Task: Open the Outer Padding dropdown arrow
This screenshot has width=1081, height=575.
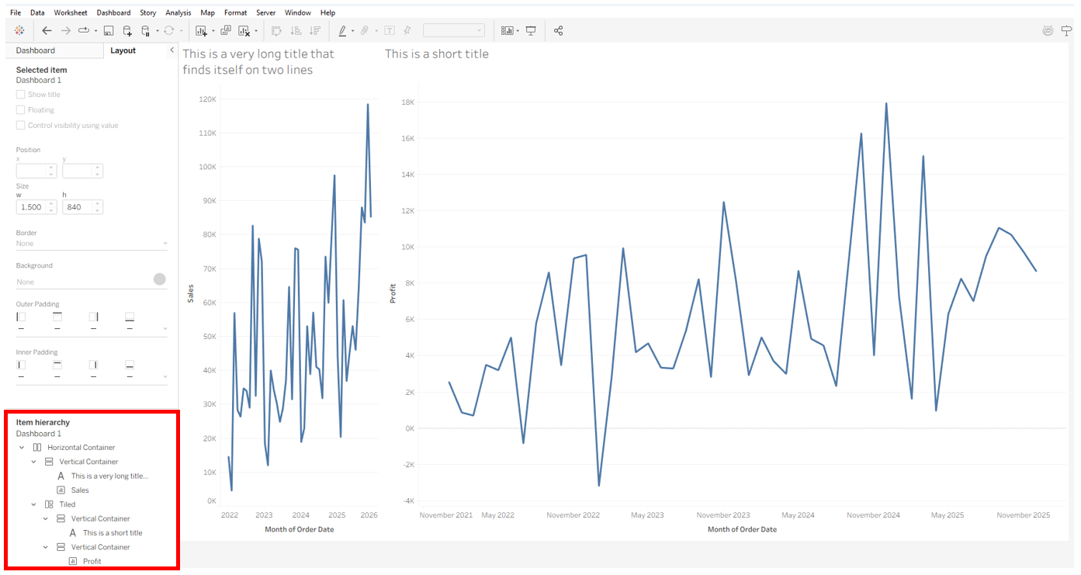Action: coord(165,329)
